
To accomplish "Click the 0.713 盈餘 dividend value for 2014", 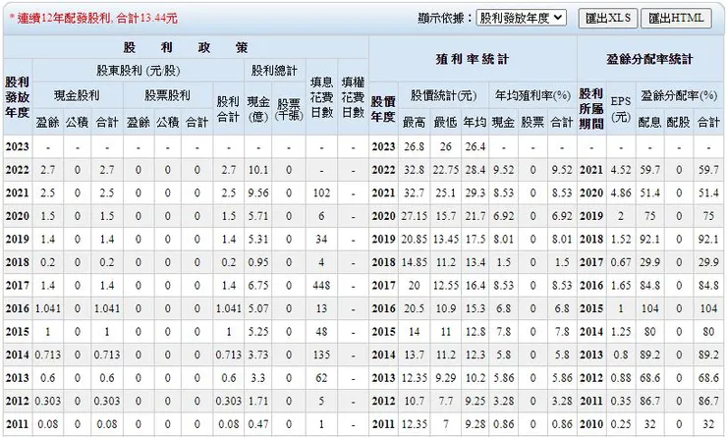I will pyautogui.click(x=48, y=355).
